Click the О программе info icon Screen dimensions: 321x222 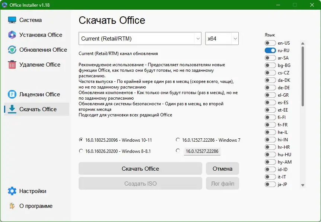pos(12,206)
